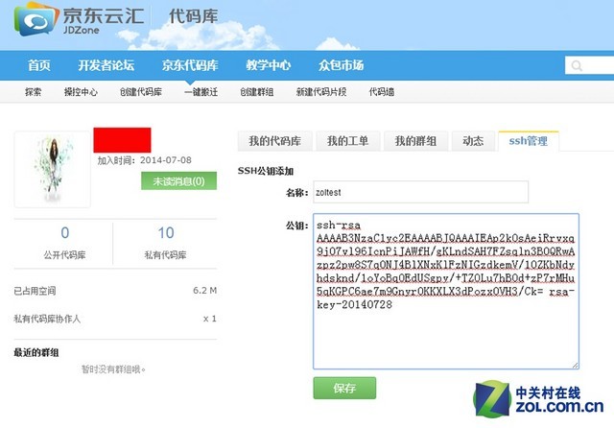Viewport: 614px width, 428px height.
Task: Click 探索 in sub-navigation
Action: point(34,92)
